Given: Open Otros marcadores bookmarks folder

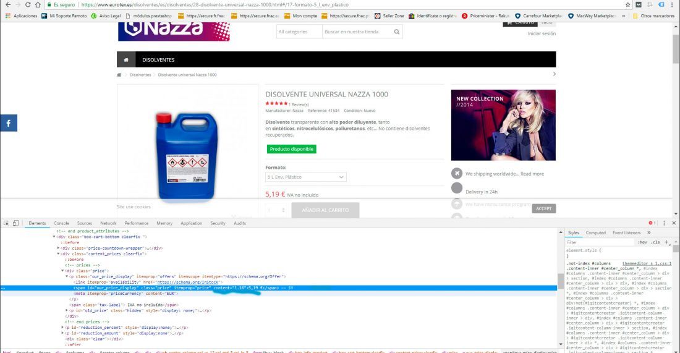Looking at the screenshot, I should coord(653,15).
